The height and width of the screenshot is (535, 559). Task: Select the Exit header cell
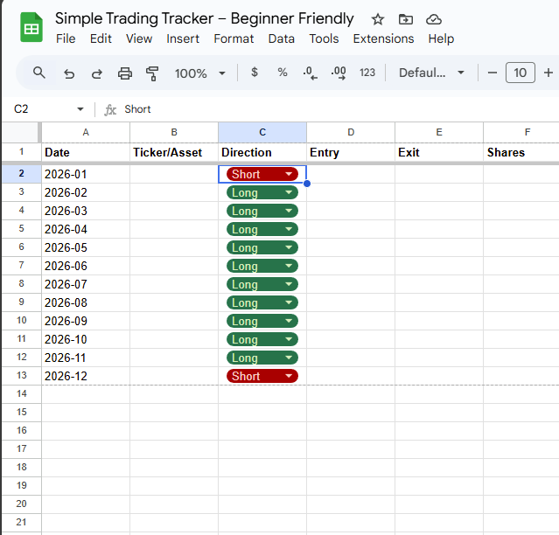(x=439, y=152)
